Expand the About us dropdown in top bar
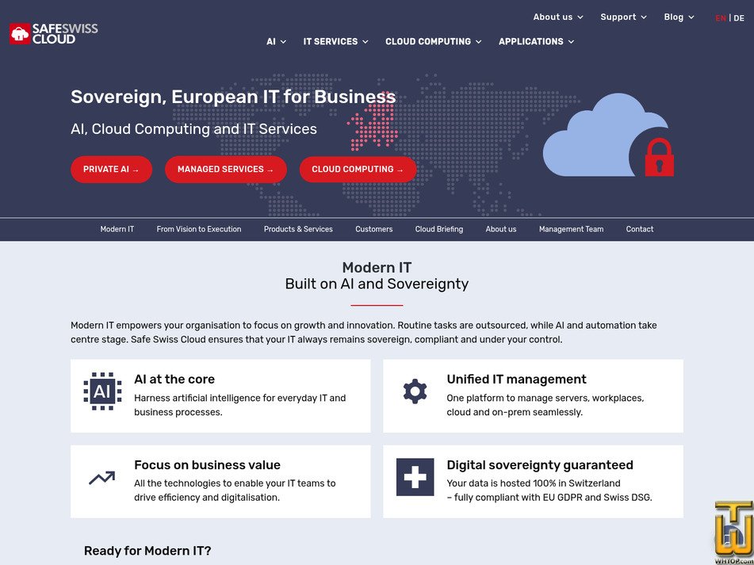The height and width of the screenshot is (565, 754). tap(558, 17)
